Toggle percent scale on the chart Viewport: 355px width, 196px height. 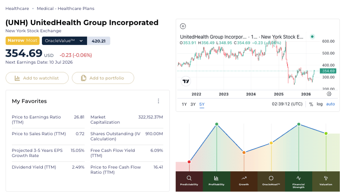click(x=311, y=104)
